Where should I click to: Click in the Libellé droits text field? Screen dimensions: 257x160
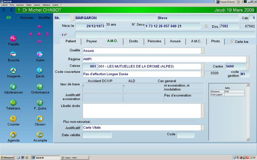point(141,111)
